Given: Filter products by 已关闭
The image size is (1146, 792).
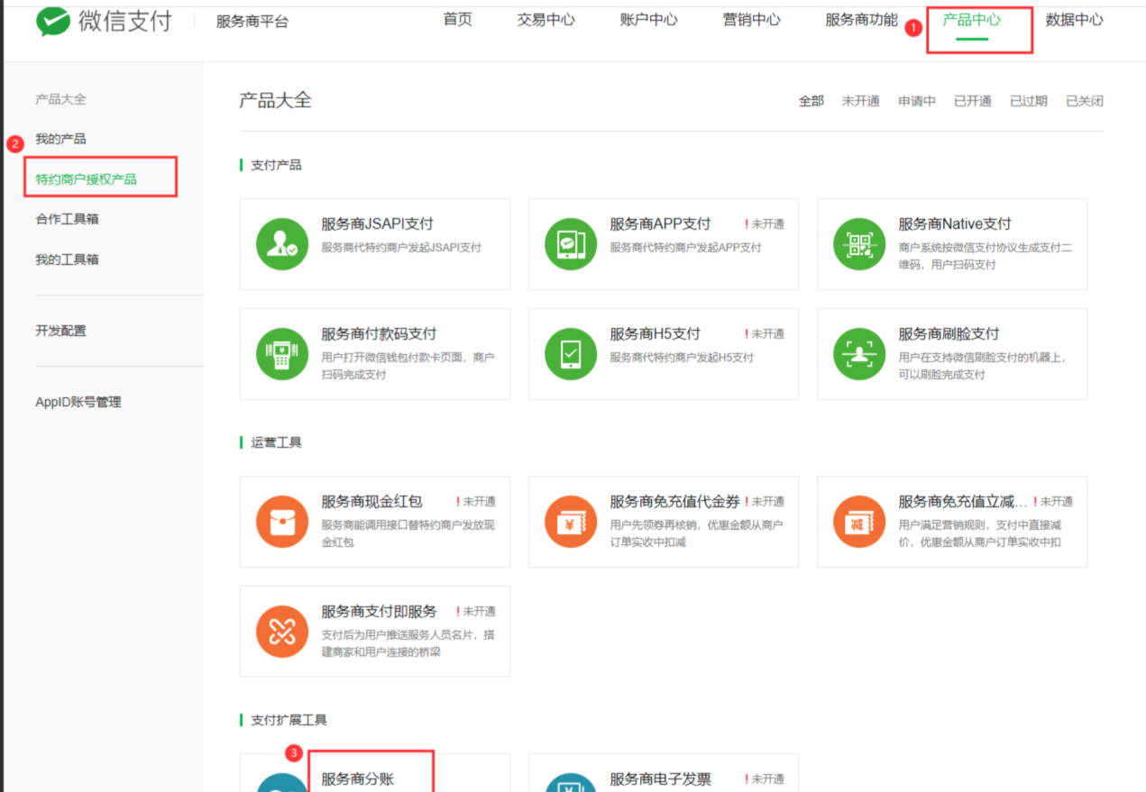Looking at the screenshot, I should tap(1084, 101).
